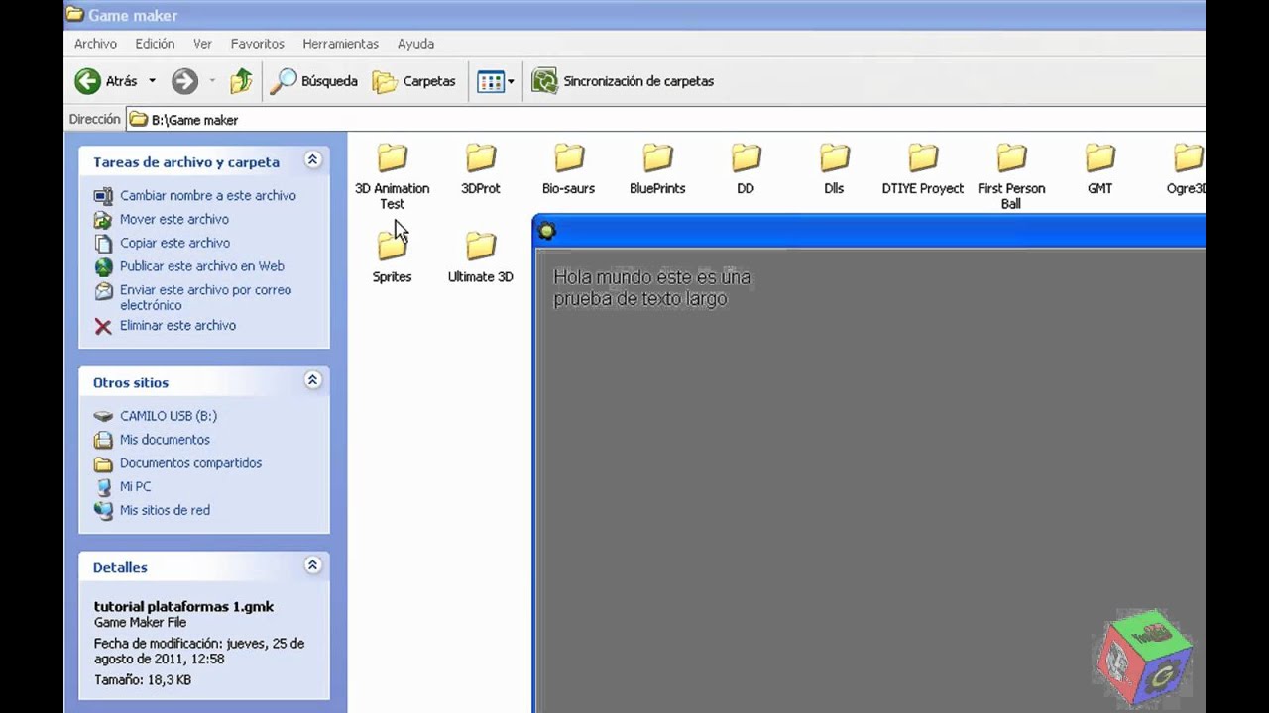This screenshot has width=1269, height=713.
Task: Click Cambiar nombre a este archivo
Action: (207, 195)
